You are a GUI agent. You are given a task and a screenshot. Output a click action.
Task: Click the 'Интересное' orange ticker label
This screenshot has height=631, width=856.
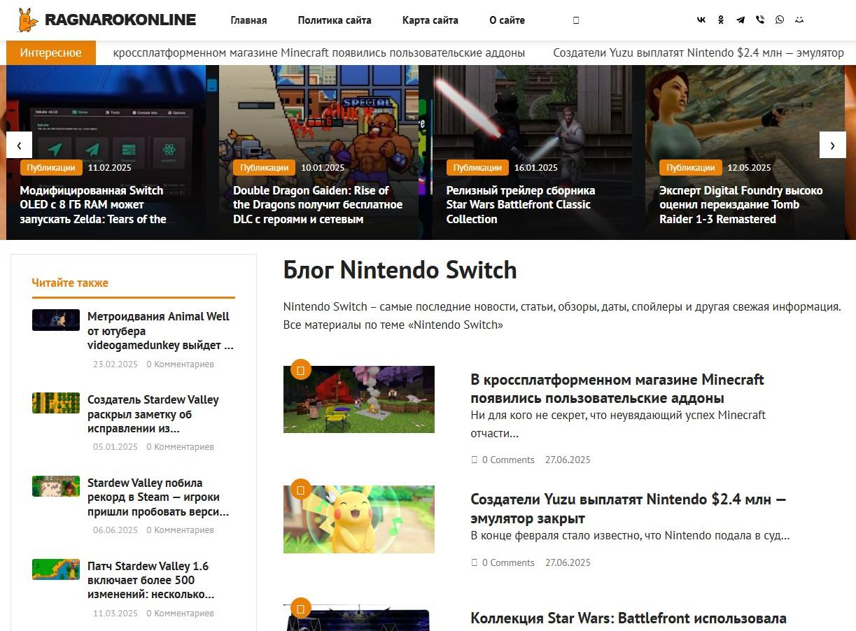pos(50,52)
